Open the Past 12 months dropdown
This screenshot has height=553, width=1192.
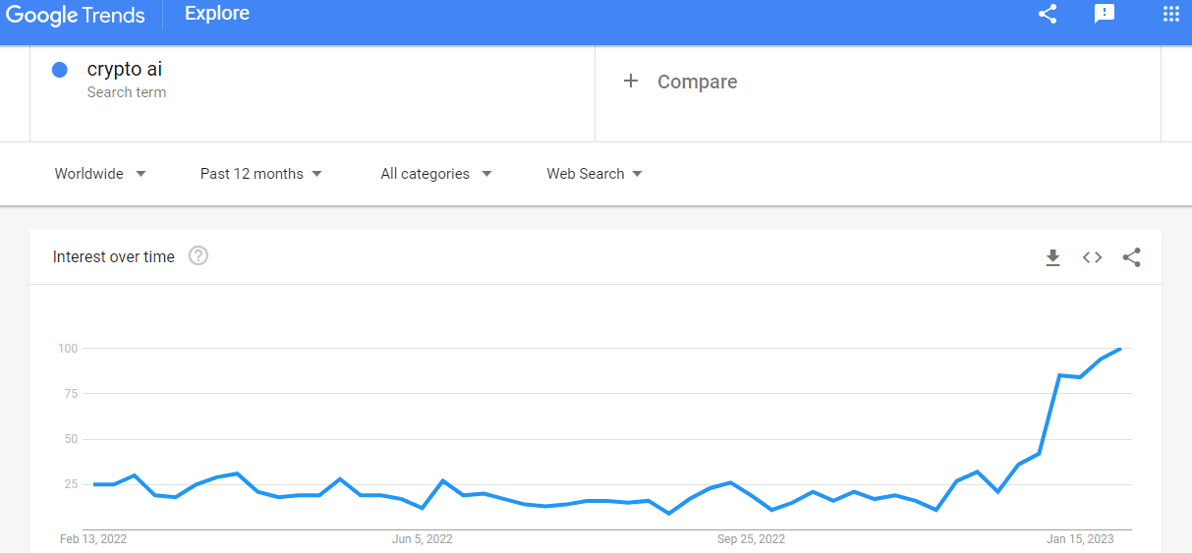261,174
